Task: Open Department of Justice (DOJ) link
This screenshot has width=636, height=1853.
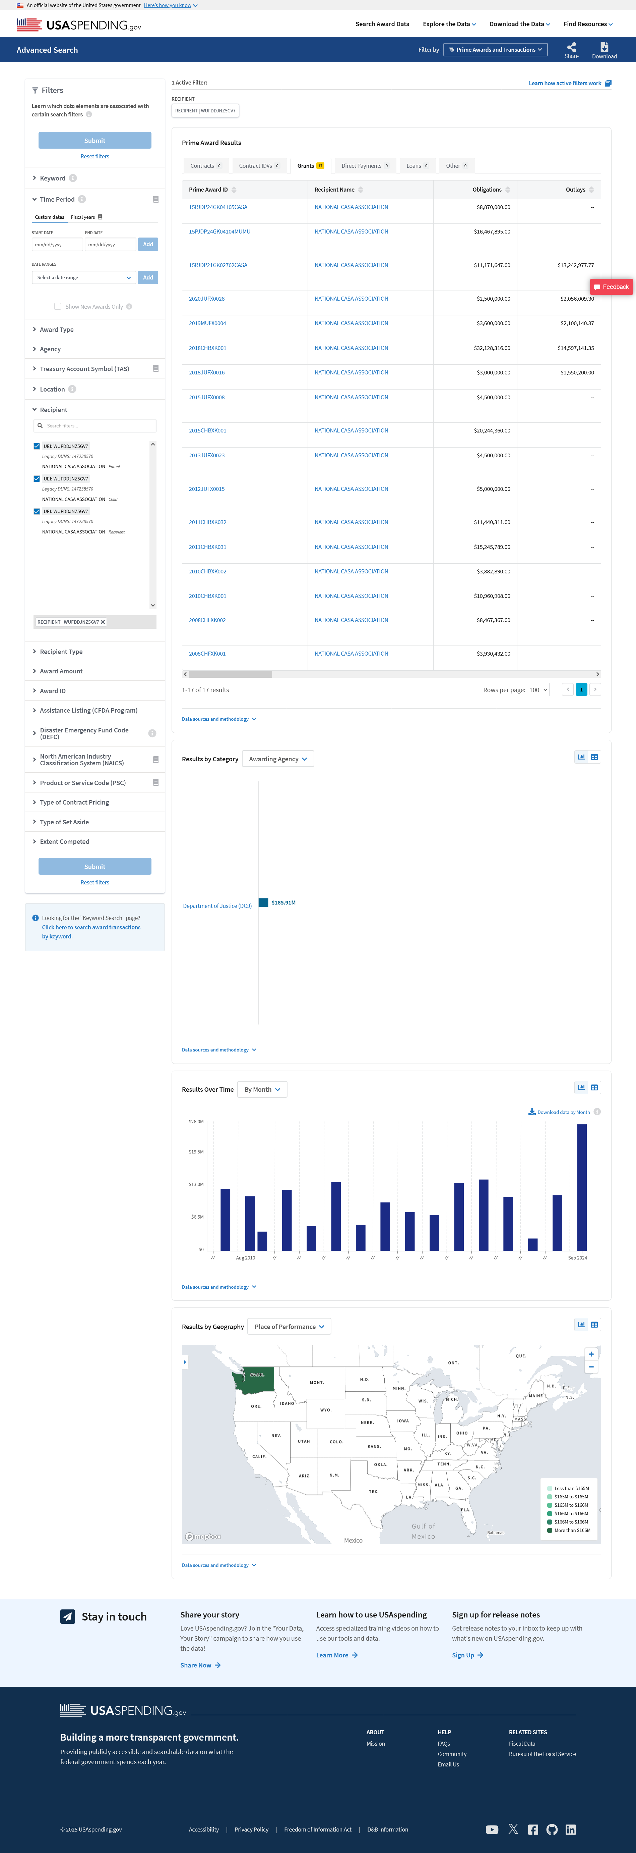Action: click(217, 906)
